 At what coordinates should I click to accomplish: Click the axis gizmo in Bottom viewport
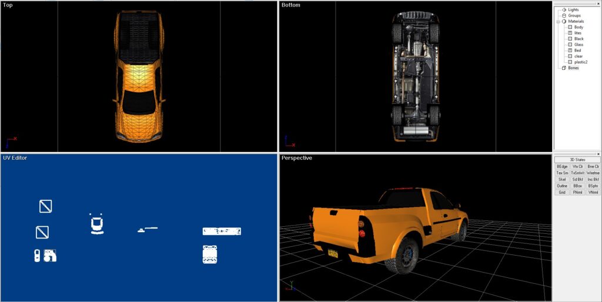click(289, 141)
